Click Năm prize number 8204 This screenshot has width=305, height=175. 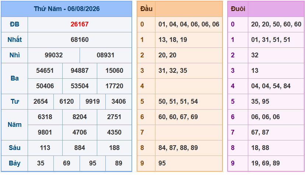(x=80, y=117)
